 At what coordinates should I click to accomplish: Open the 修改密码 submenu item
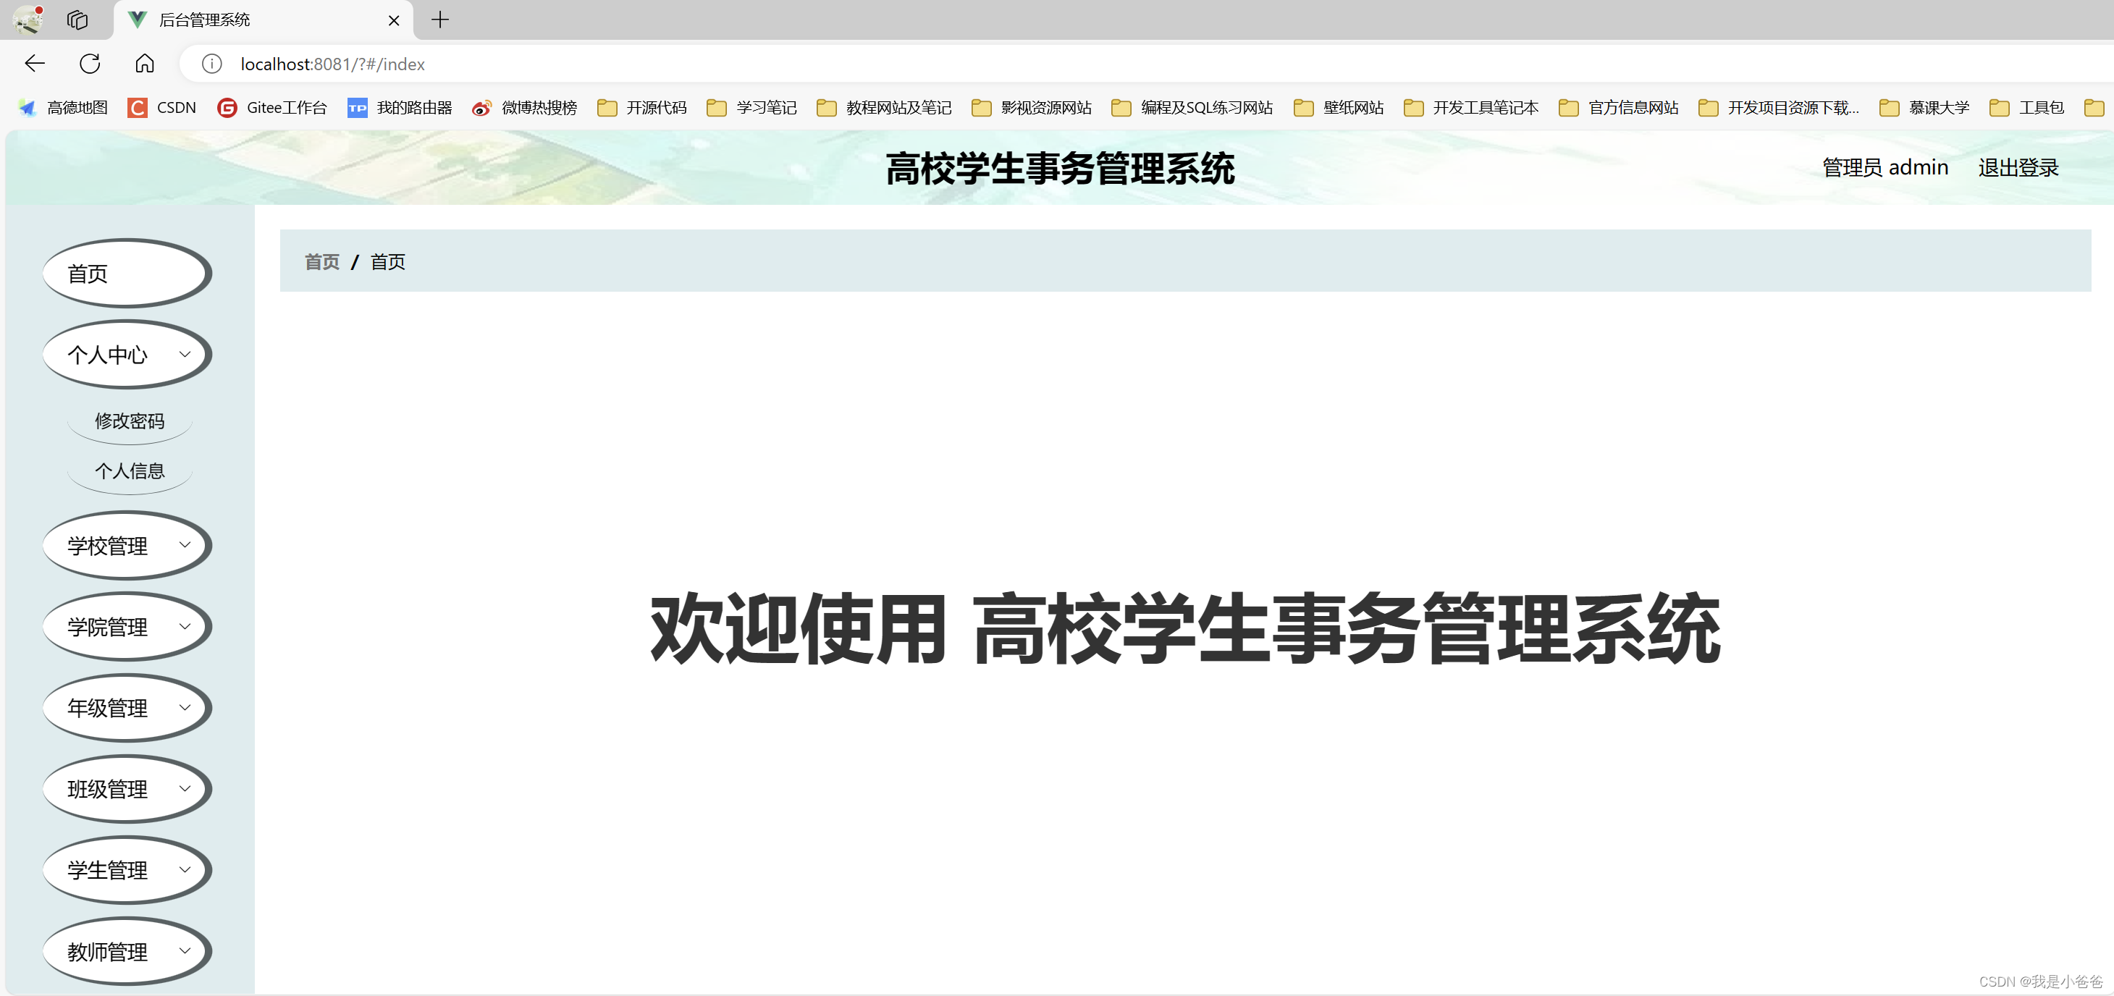pos(130,421)
